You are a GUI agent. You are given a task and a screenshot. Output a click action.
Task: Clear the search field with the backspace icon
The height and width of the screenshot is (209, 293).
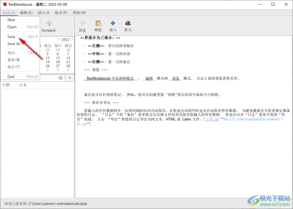click(x=60, y=78)
